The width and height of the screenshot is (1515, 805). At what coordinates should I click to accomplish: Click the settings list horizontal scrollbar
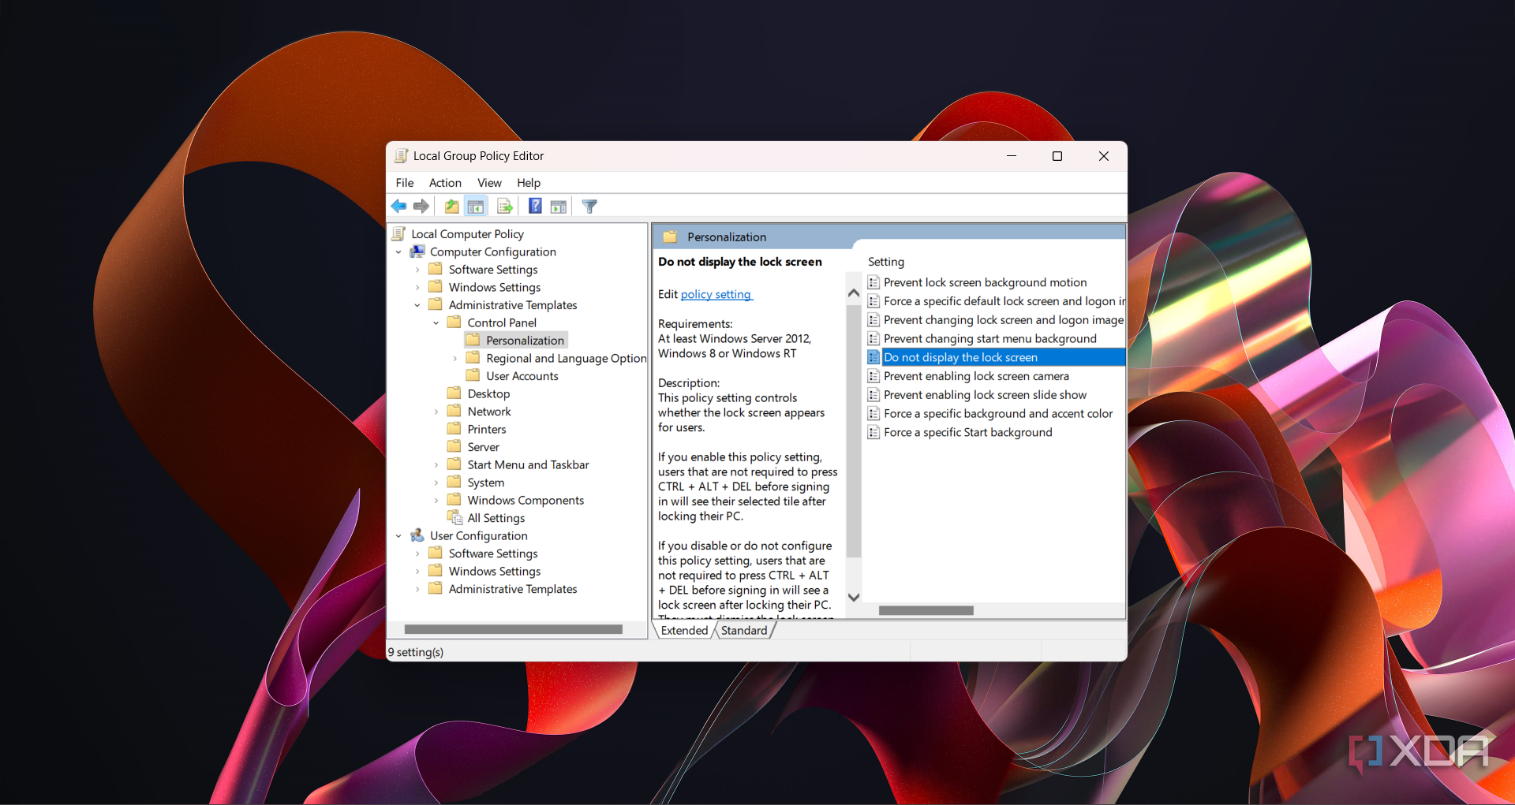[x=926, y=610]
